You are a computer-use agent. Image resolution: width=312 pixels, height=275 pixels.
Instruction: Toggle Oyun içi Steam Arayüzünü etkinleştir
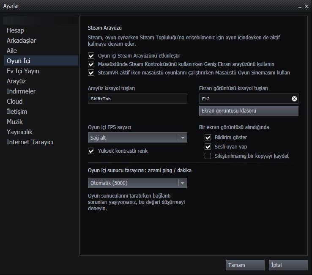pos(91,55)
